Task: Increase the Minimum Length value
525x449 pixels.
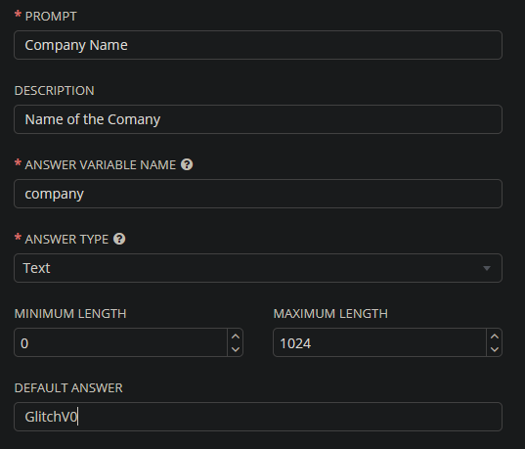Action: [x=236, y=337]
